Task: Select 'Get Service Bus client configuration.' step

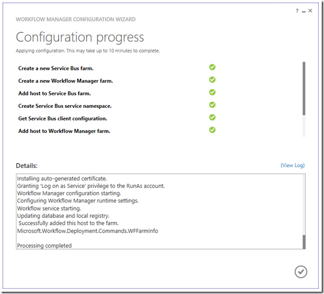Action: pos(62,119)
